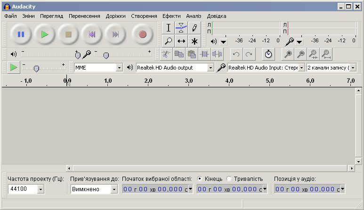Click the Fit Selection zoom icon

pos(314,54)
